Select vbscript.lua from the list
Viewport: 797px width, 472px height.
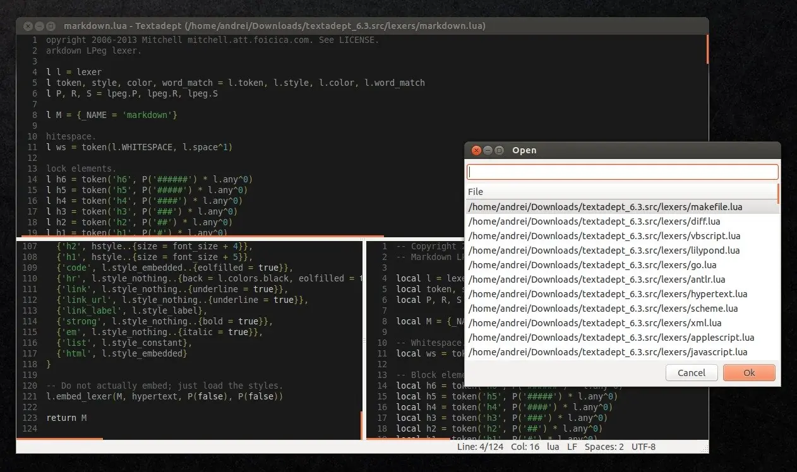[622, 235]
